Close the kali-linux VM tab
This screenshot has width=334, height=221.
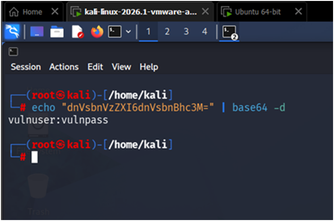205,11
